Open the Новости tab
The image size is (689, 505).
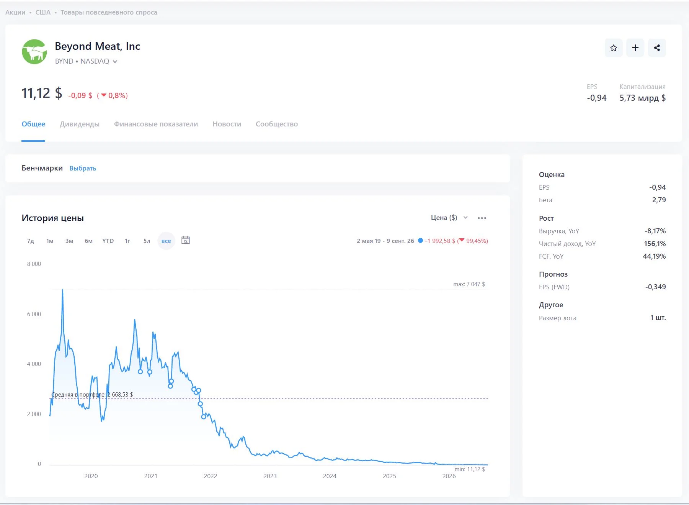pos(227,124)
